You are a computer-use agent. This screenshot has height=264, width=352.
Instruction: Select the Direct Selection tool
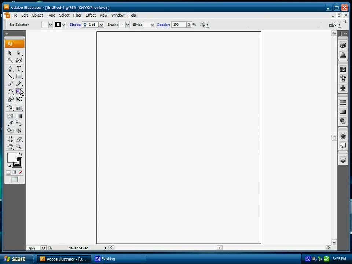click(19, 53)
